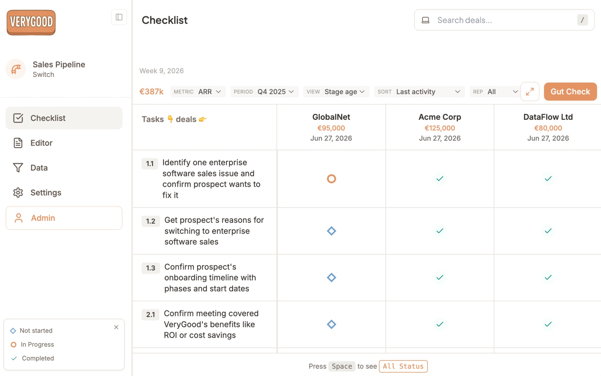Open the Period Q4 2025 dropdown
601x376 pixels.
(264, 92)
